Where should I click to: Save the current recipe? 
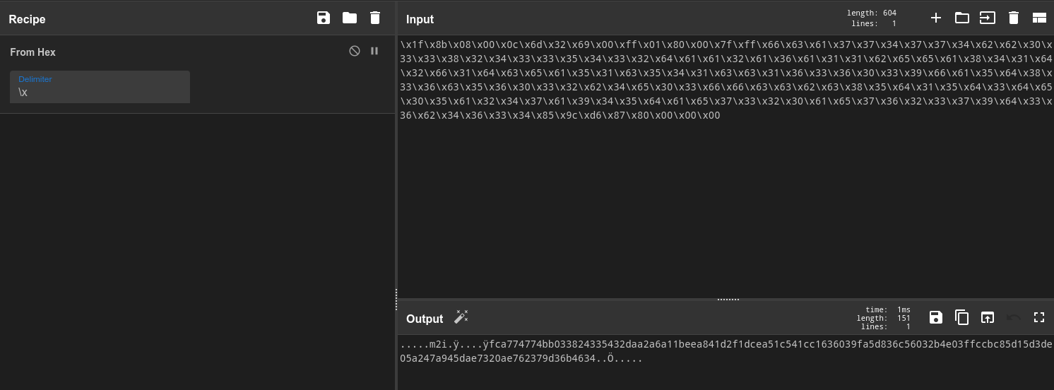324,18
